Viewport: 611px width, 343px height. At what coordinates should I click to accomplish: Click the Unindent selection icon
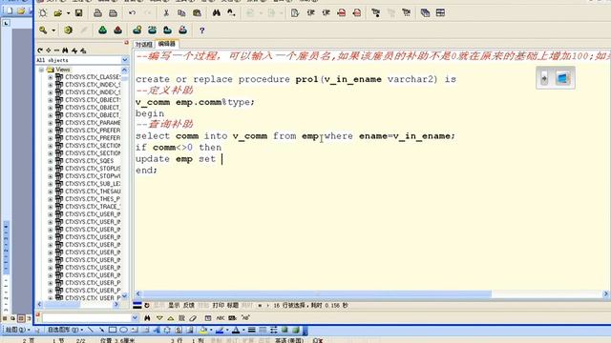point(327,13)
